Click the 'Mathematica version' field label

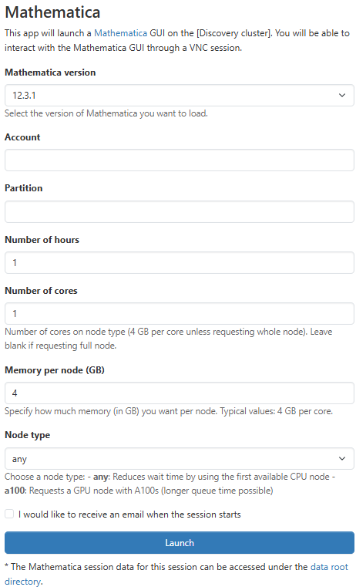(50, 73)
